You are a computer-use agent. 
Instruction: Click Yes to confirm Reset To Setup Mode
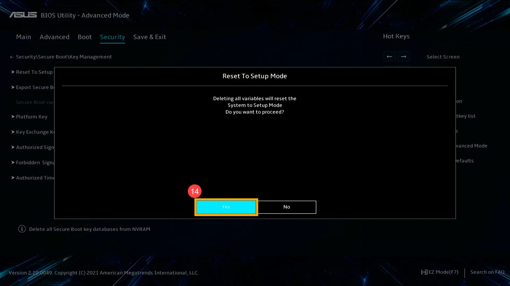[x=226, y=207]
